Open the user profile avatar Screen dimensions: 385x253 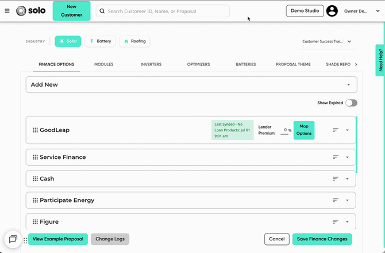coord(332,11)
